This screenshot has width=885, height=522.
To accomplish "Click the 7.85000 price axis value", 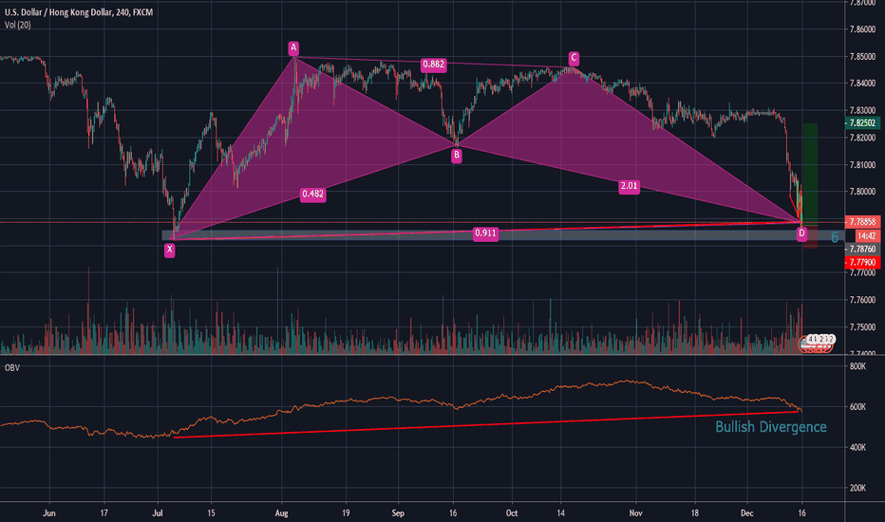I will 862,56.
